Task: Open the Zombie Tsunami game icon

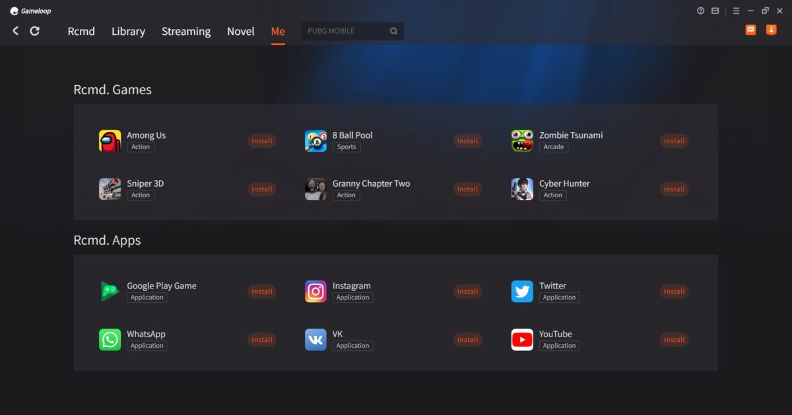Action: tap(522, 141)
